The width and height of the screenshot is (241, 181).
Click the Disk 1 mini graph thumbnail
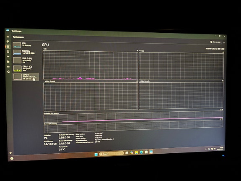point(17,68)
